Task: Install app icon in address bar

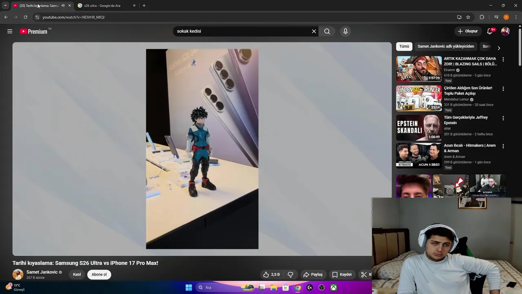Action: click(x=459, y=17)
